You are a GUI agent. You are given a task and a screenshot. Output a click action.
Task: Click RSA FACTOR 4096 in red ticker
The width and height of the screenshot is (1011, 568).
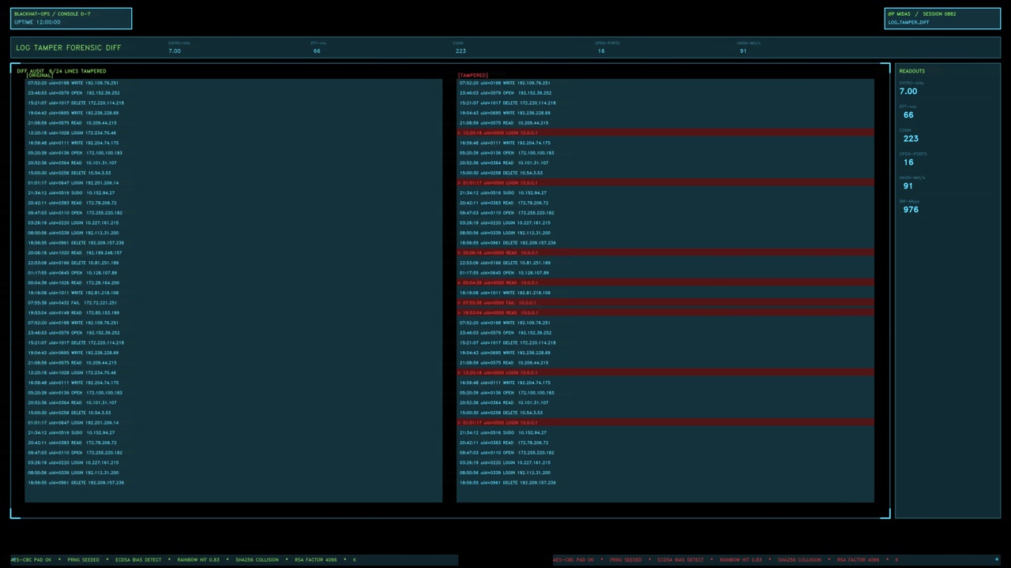(x=858, y=560)
